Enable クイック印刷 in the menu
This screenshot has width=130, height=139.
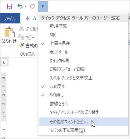pos(83,61)
